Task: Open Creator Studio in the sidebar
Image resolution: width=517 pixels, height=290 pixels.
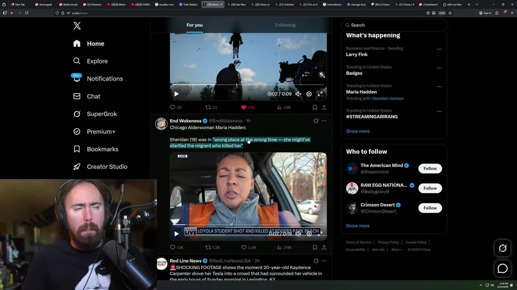Action: coord(100,167)
